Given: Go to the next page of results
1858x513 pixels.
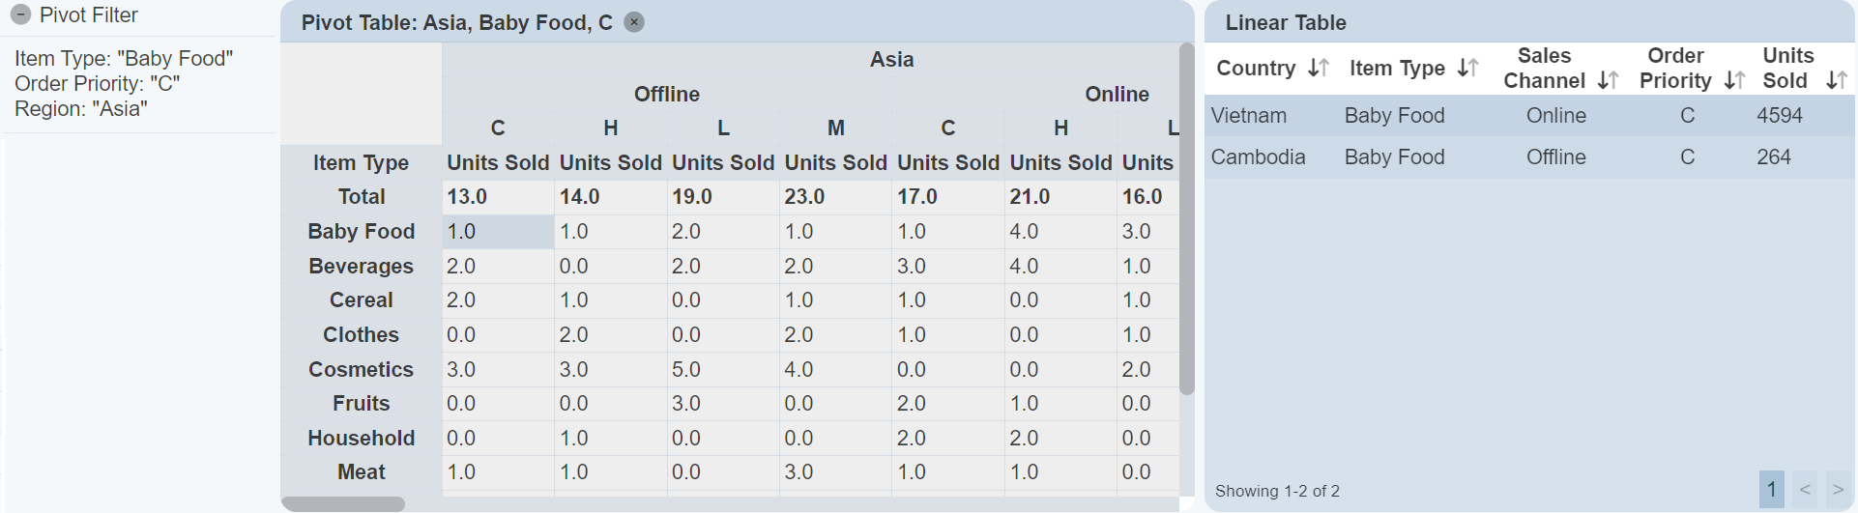Looking at the screenshot, I should [1838, 490].
